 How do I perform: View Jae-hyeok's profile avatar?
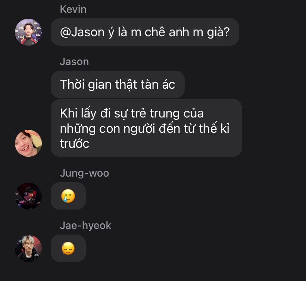[x=28, y=248]
